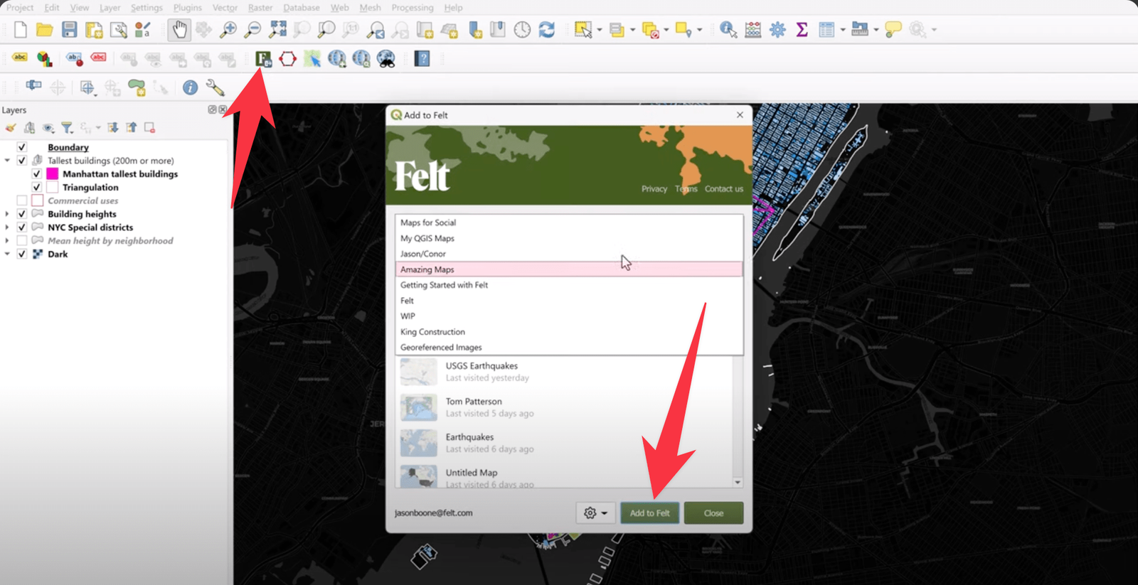The image size is (1138, 585).
Task: Open the help book icon
Action: click(422, 59)
